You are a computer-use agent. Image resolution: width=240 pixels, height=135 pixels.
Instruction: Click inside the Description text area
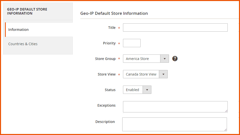pyautogui.click(x=174, y=124)
